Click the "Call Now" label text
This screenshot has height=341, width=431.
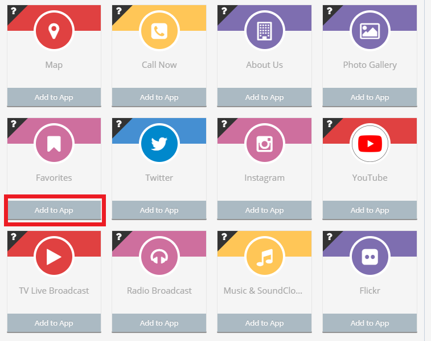[159, 65]
